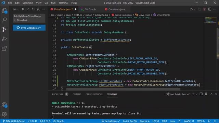
Task: Change indentation via Spaces: 4
Action: (144, 121)
